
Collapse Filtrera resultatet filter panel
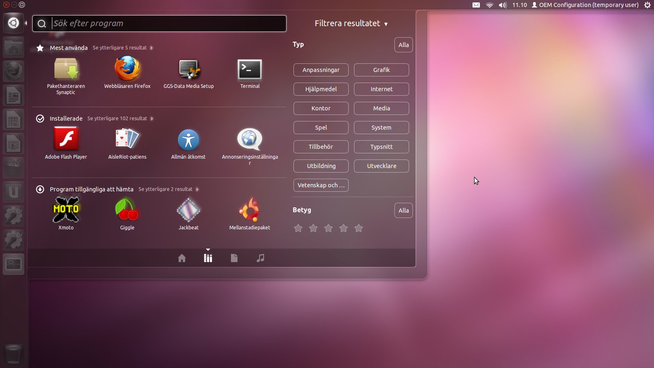(351, 23)
